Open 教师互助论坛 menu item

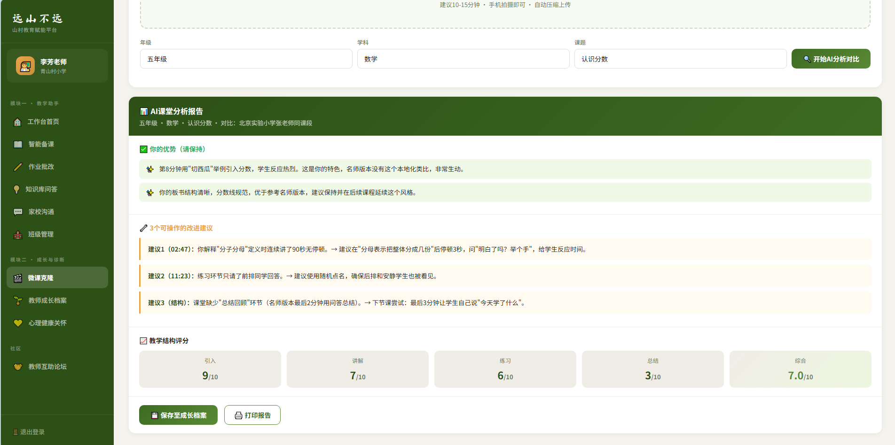[57, 367]
